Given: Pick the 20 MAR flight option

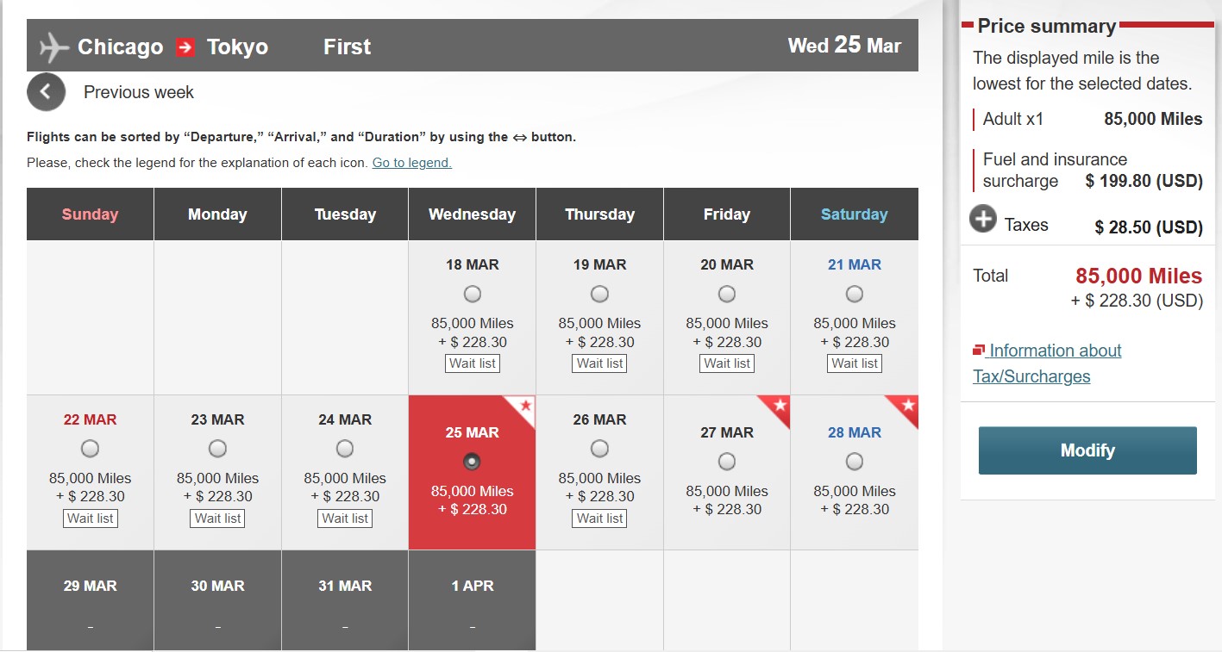Looking at the screenshot, I should pyautogui.click(x=726, y=293).
